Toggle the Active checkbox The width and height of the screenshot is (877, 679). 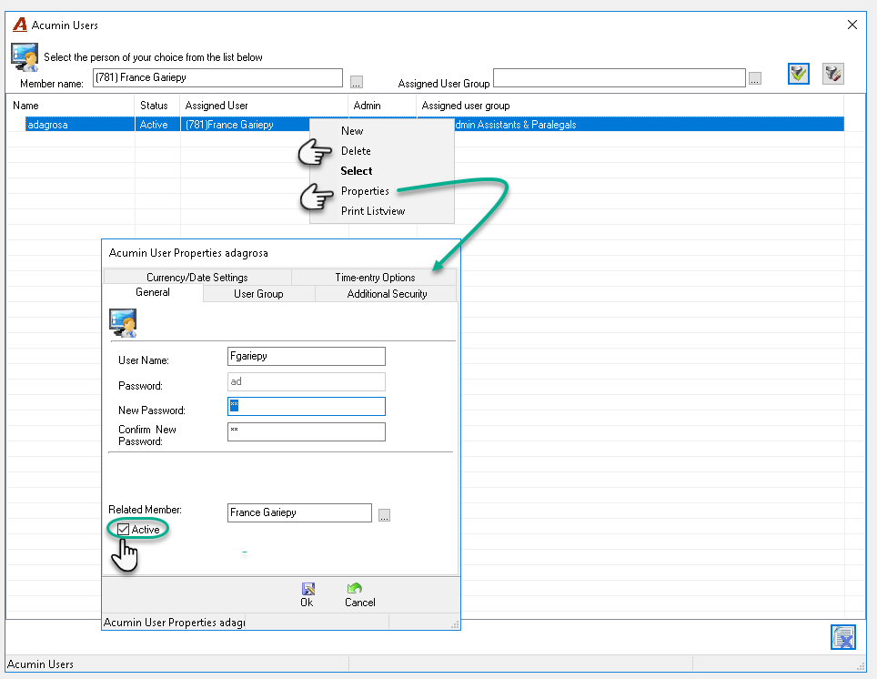pos(124,530)
